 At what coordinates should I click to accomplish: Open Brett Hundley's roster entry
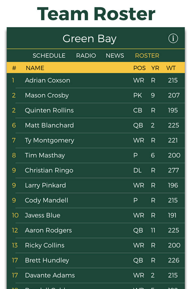[x=90, y=260]
